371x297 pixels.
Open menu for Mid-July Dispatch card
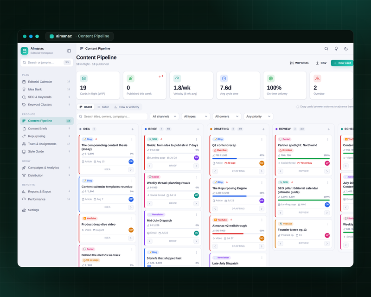click(196, 215)
